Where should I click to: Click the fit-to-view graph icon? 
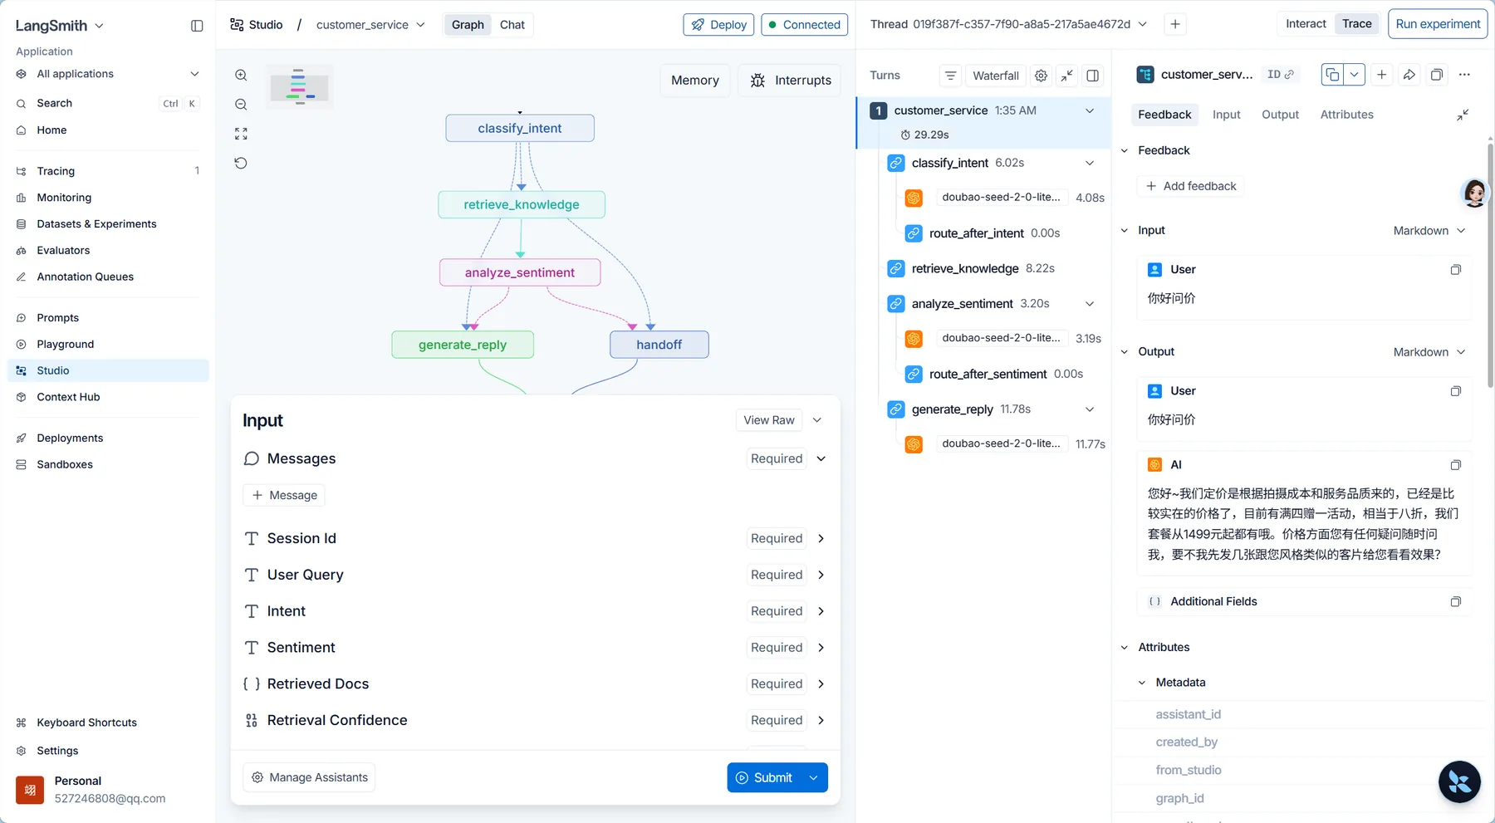pos(241,134)
